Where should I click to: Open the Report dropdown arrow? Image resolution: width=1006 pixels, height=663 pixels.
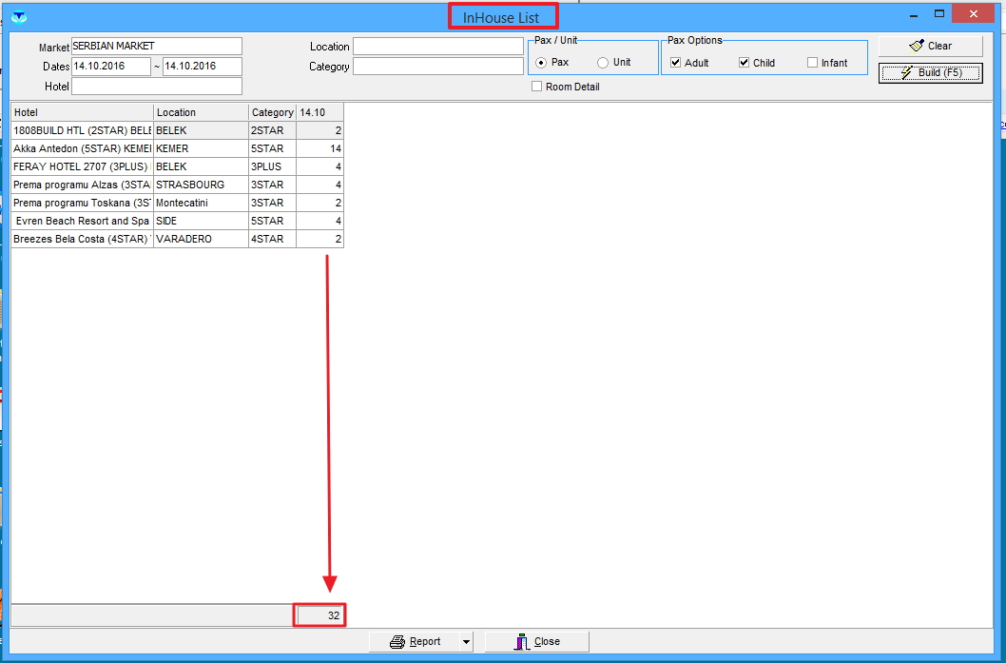coord(466,642)
